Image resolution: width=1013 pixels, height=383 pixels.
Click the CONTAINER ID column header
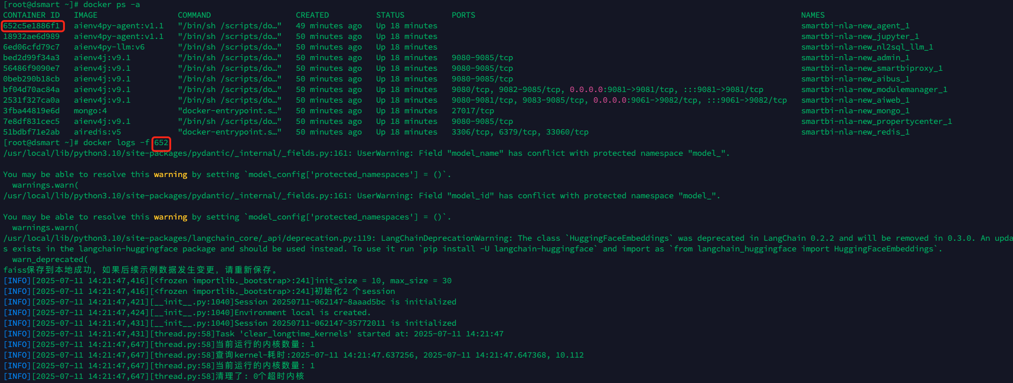31,15
